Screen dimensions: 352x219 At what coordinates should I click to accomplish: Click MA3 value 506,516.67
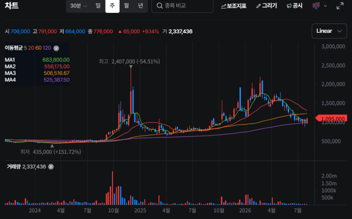56,73
